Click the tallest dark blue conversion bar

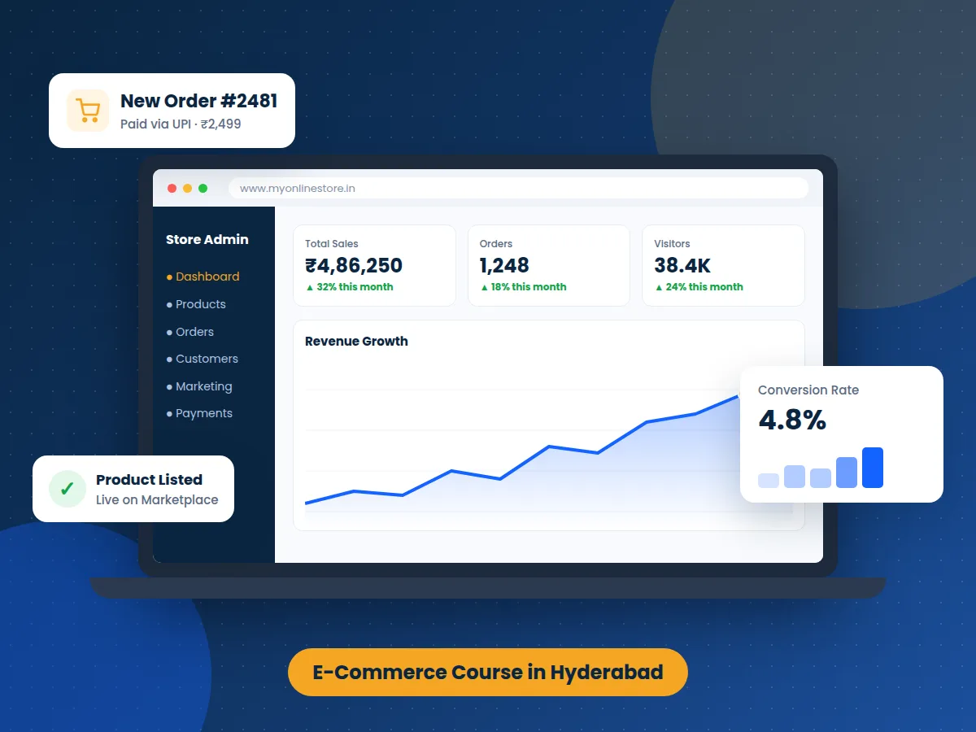click(x=873, y=468)
